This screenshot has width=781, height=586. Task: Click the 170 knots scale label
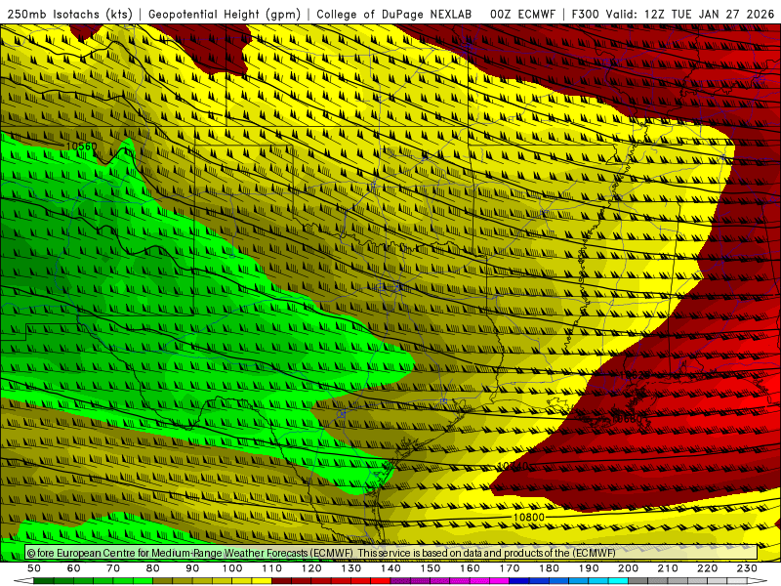[x=510, y=568]
